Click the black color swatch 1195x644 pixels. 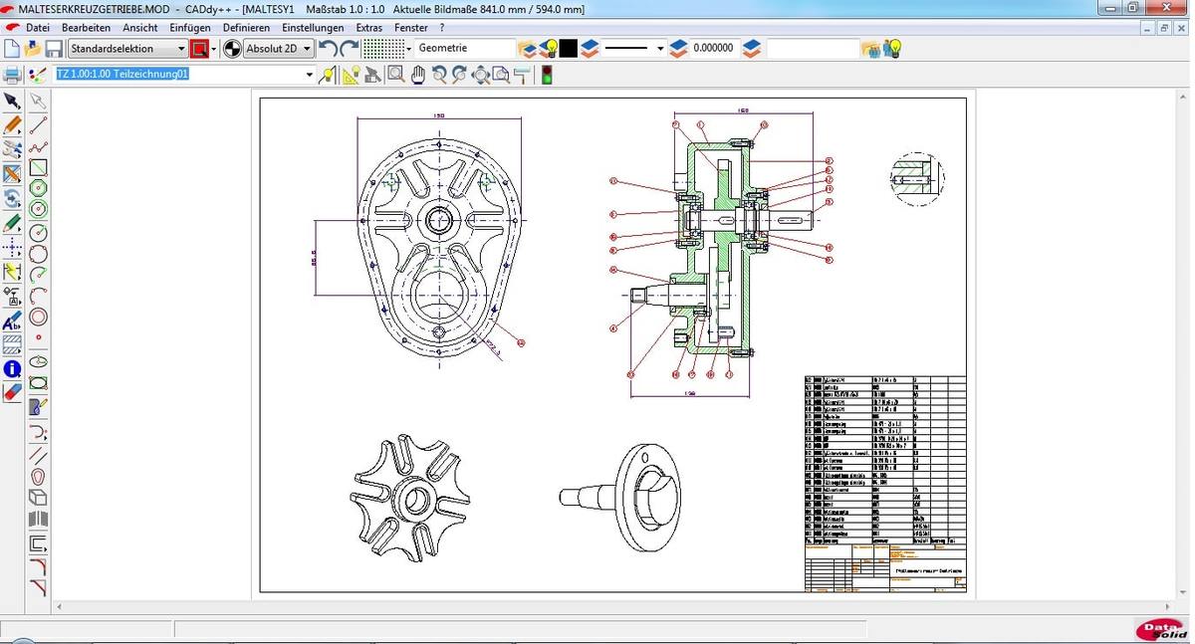(569, 49)
